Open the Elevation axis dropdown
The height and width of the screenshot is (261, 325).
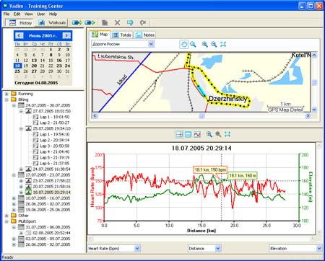tap(319, 248)
